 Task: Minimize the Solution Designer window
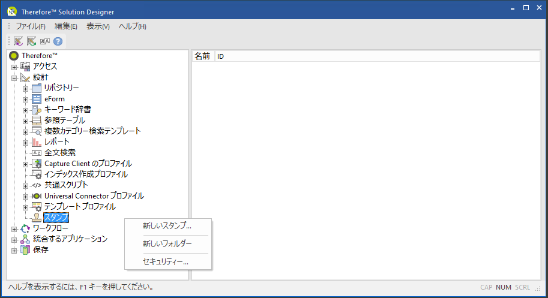pos(513,8)
